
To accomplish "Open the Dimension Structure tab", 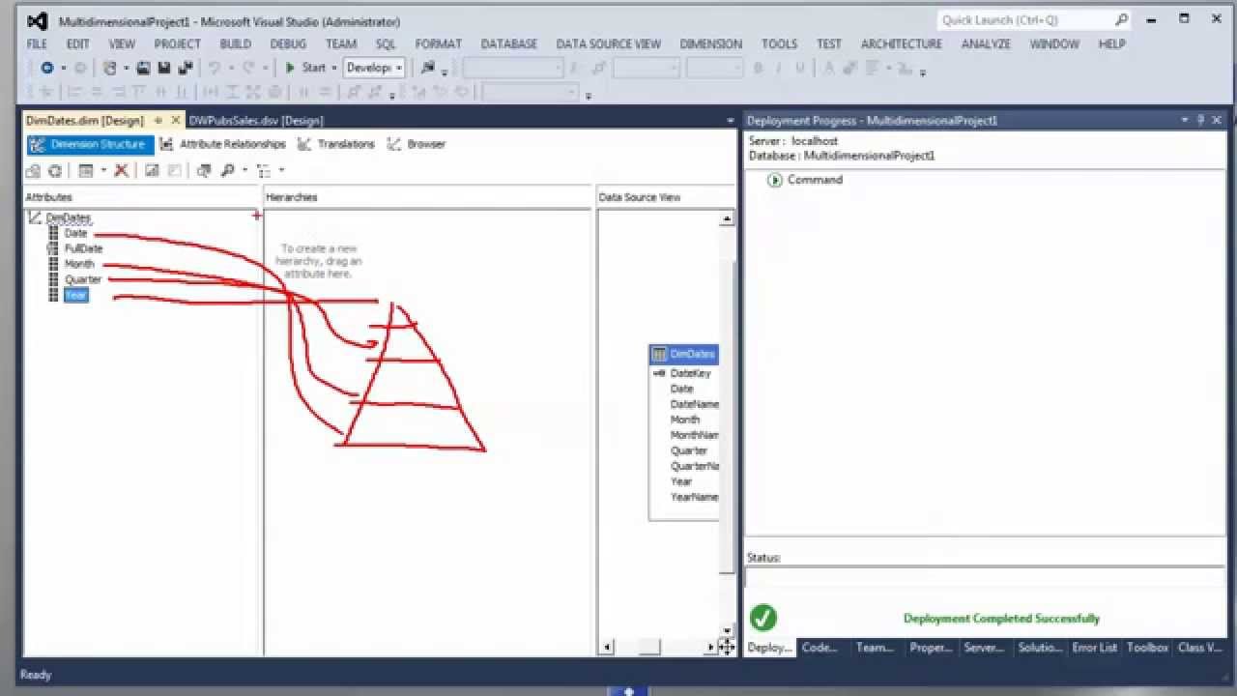I will pos(89,144).
